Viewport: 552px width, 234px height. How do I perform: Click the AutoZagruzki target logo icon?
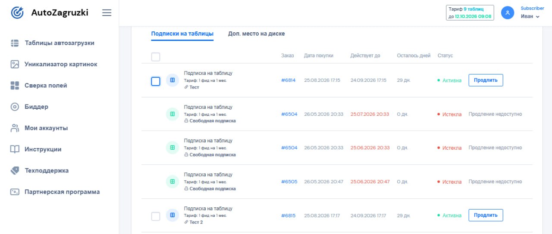pos(17,13)
